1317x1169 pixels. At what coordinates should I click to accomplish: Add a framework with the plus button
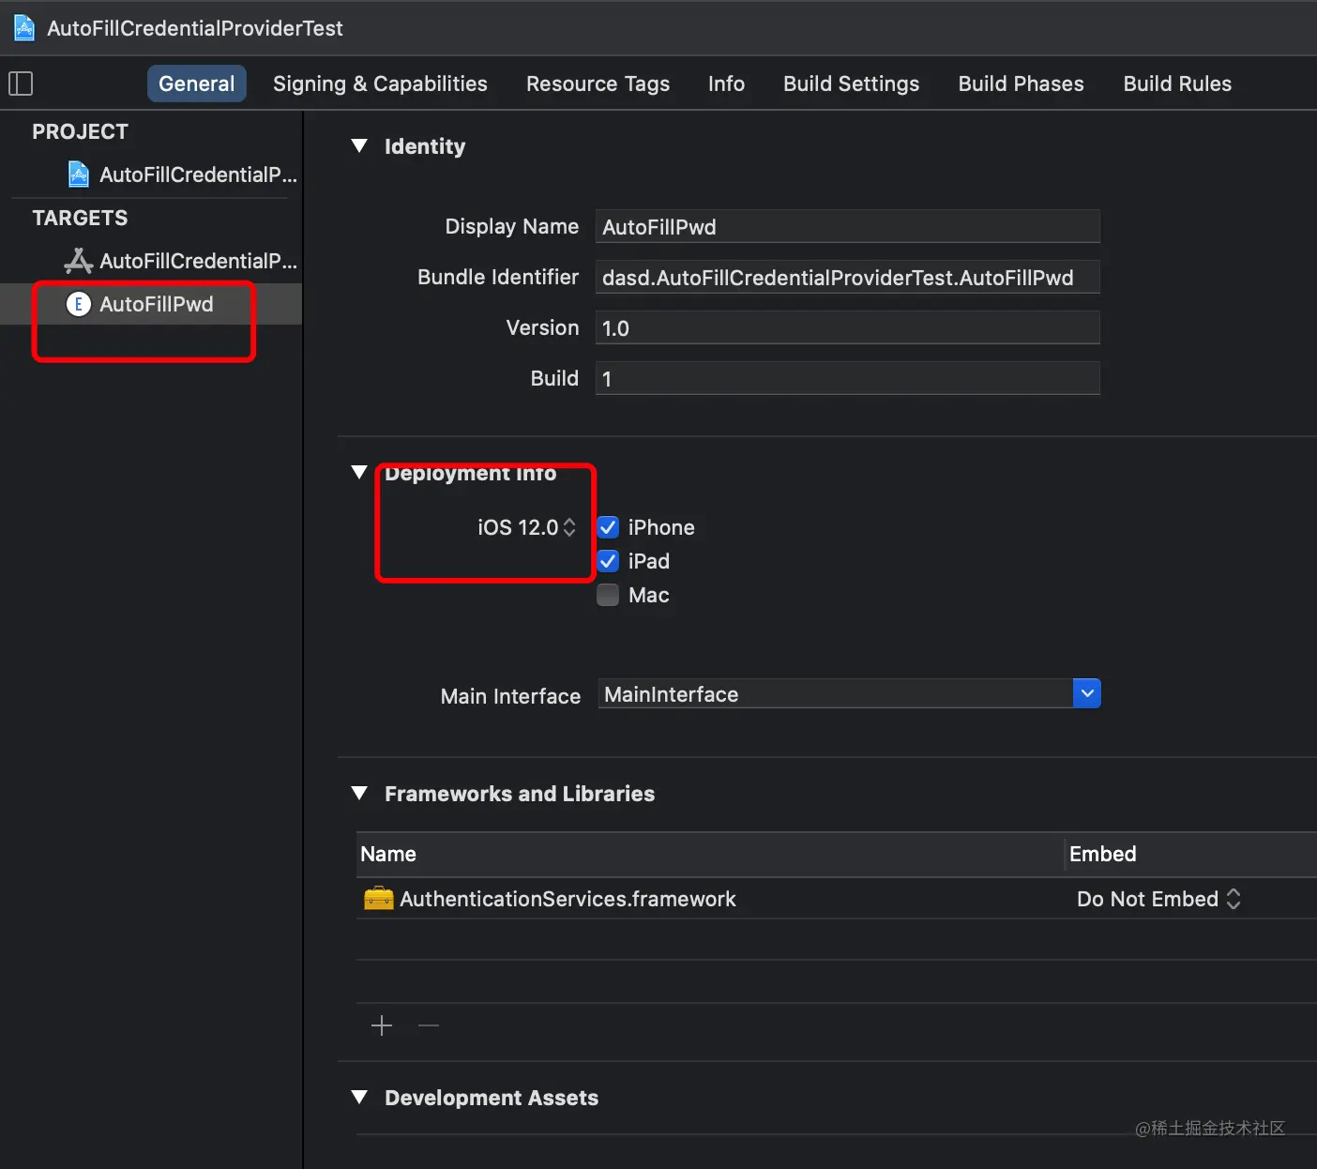(x=382, y=1025)
